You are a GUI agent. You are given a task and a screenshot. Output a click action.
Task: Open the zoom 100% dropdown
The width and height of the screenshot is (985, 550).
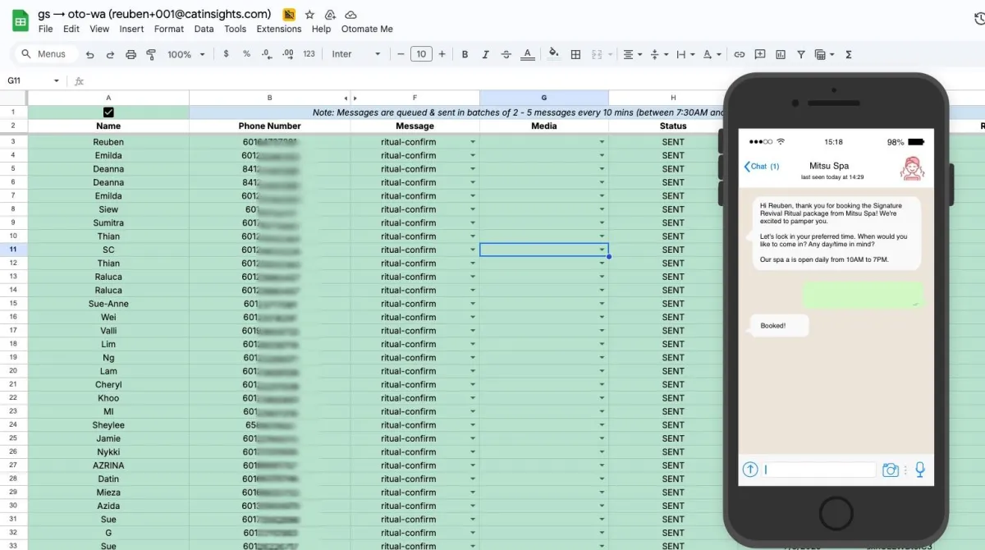pos(186,54)
